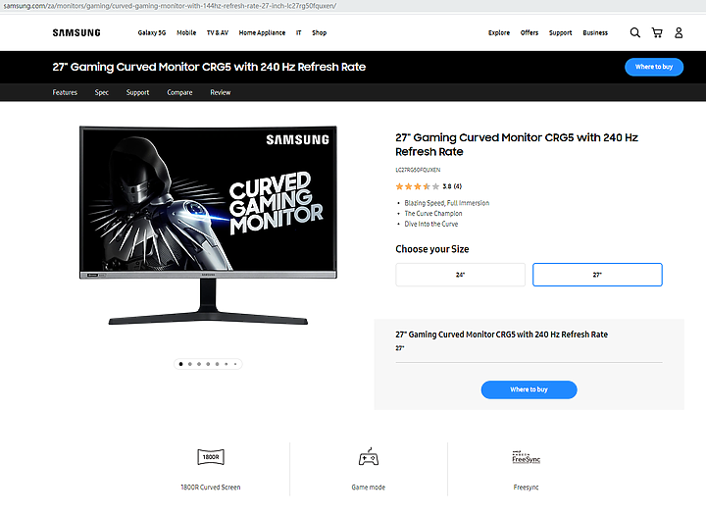Click the star rating stars
The height and width of the screenshot is (515, 706).
pos(417,186)
